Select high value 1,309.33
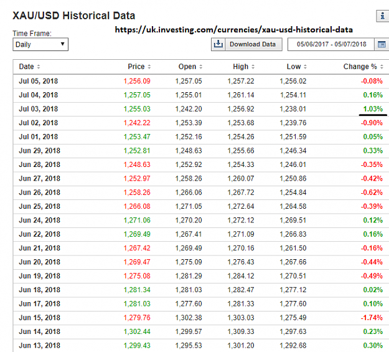This screenshot has width=389, height=352. pos(241,331)
